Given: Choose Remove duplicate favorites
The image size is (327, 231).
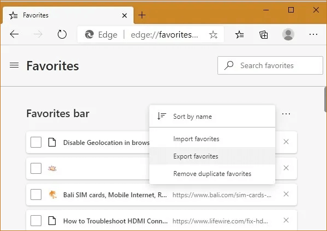Looking at the screenshot, I should pos(212,174).
